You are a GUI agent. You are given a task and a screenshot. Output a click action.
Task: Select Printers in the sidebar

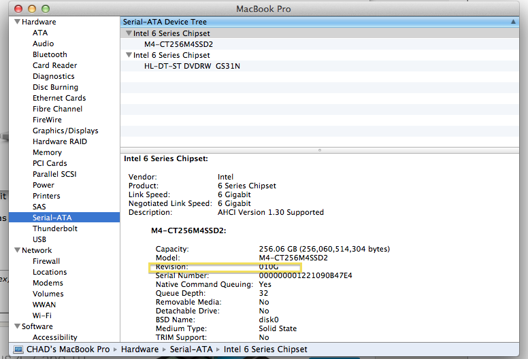46,196
